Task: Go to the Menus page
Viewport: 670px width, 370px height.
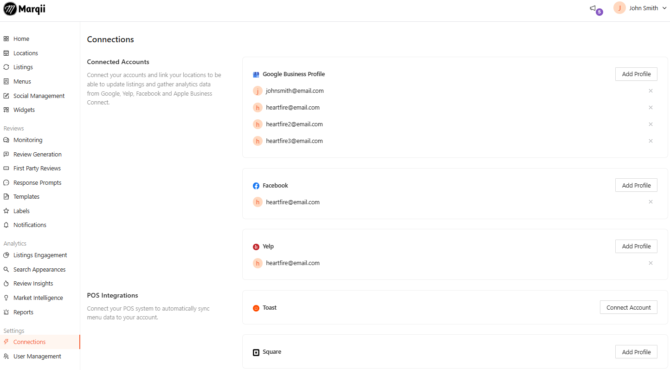Action: (x=22, y=82)
